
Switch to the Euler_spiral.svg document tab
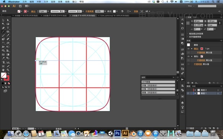click(x=114, y=16)
